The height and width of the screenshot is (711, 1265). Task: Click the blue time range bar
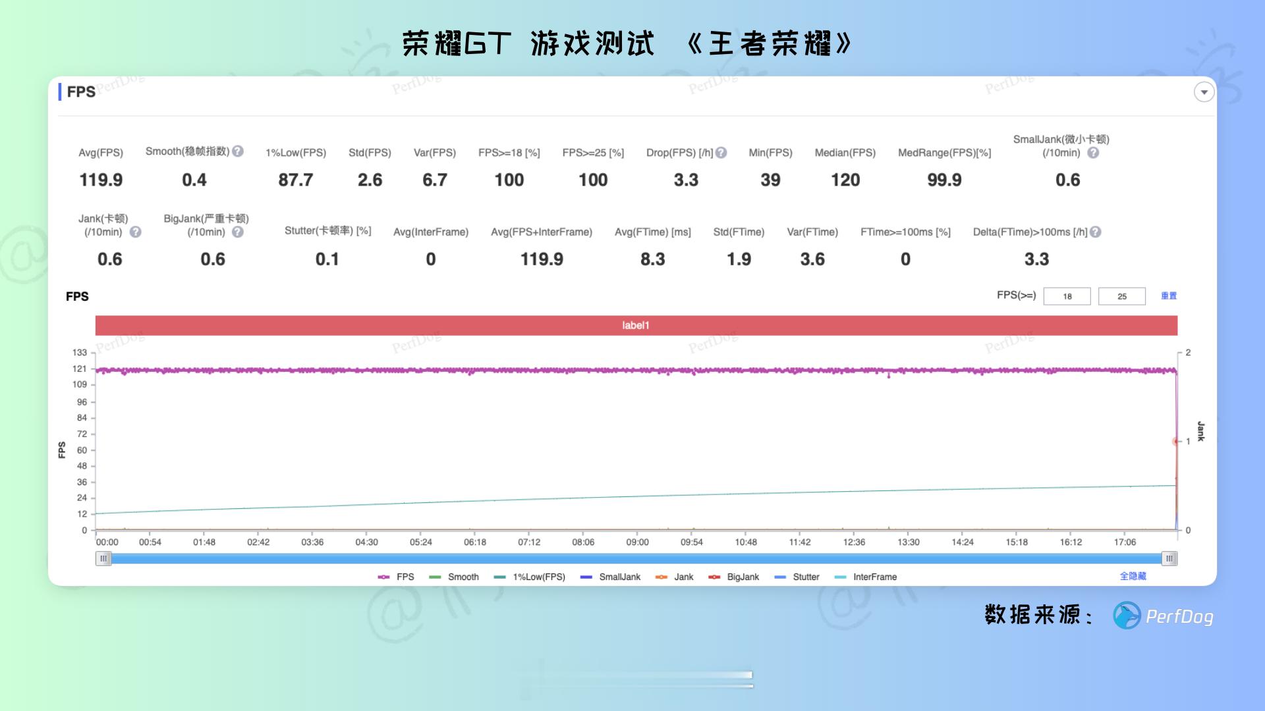point(636,558)
